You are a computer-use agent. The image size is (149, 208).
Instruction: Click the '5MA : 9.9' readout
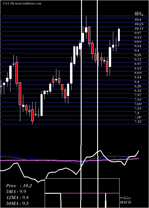pos(16,192)
